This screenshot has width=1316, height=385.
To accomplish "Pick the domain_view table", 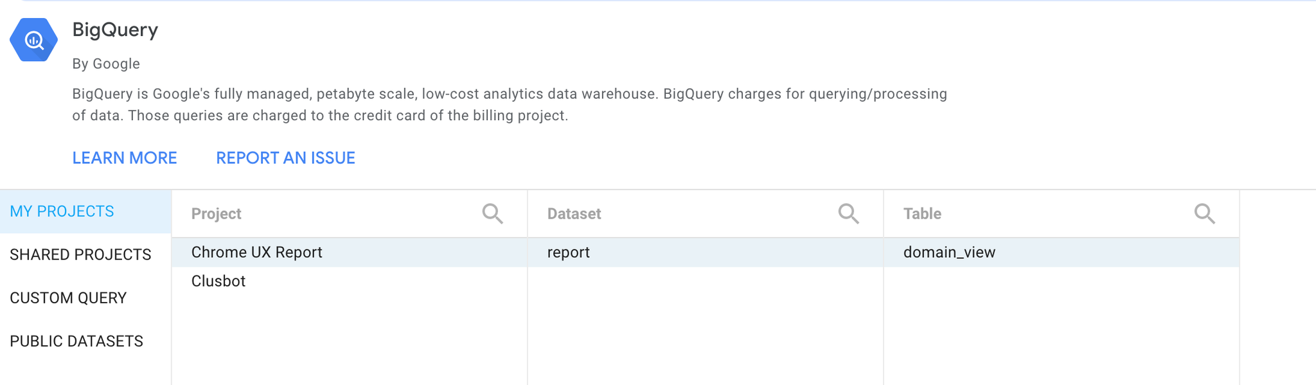I will 1062,253.
